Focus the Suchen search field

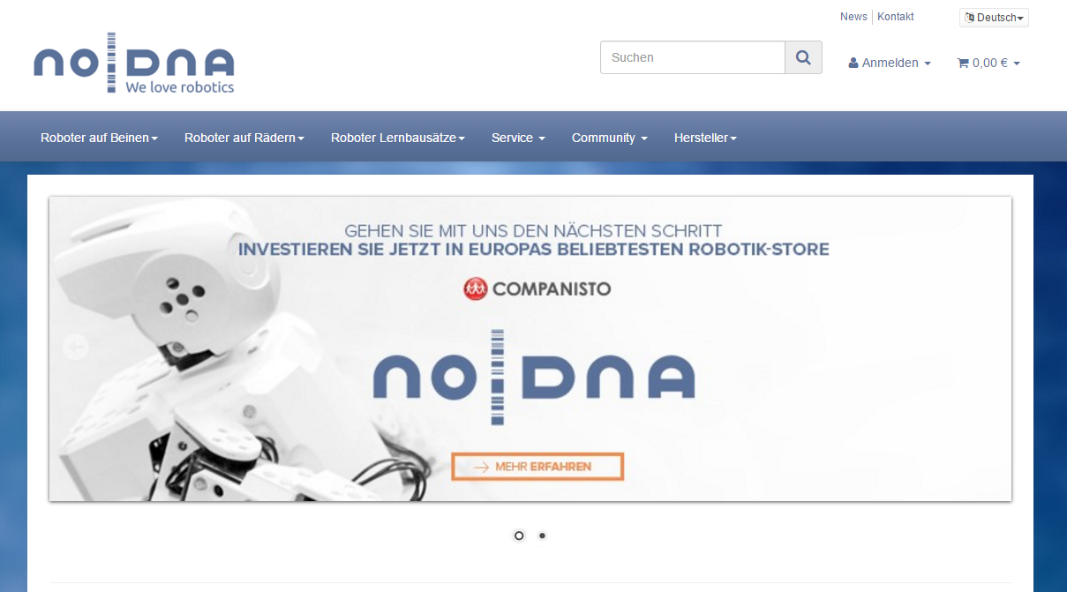point(693,57)
